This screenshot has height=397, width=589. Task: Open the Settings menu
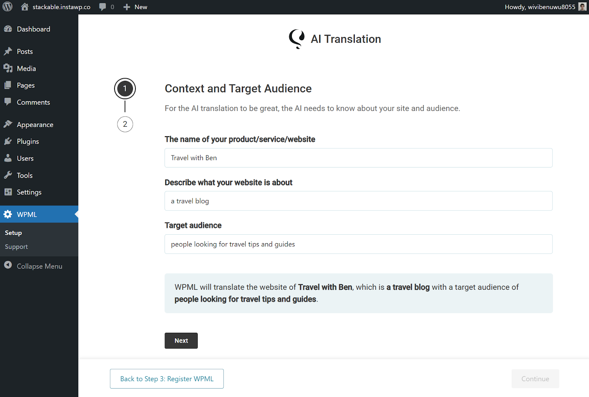39,192
